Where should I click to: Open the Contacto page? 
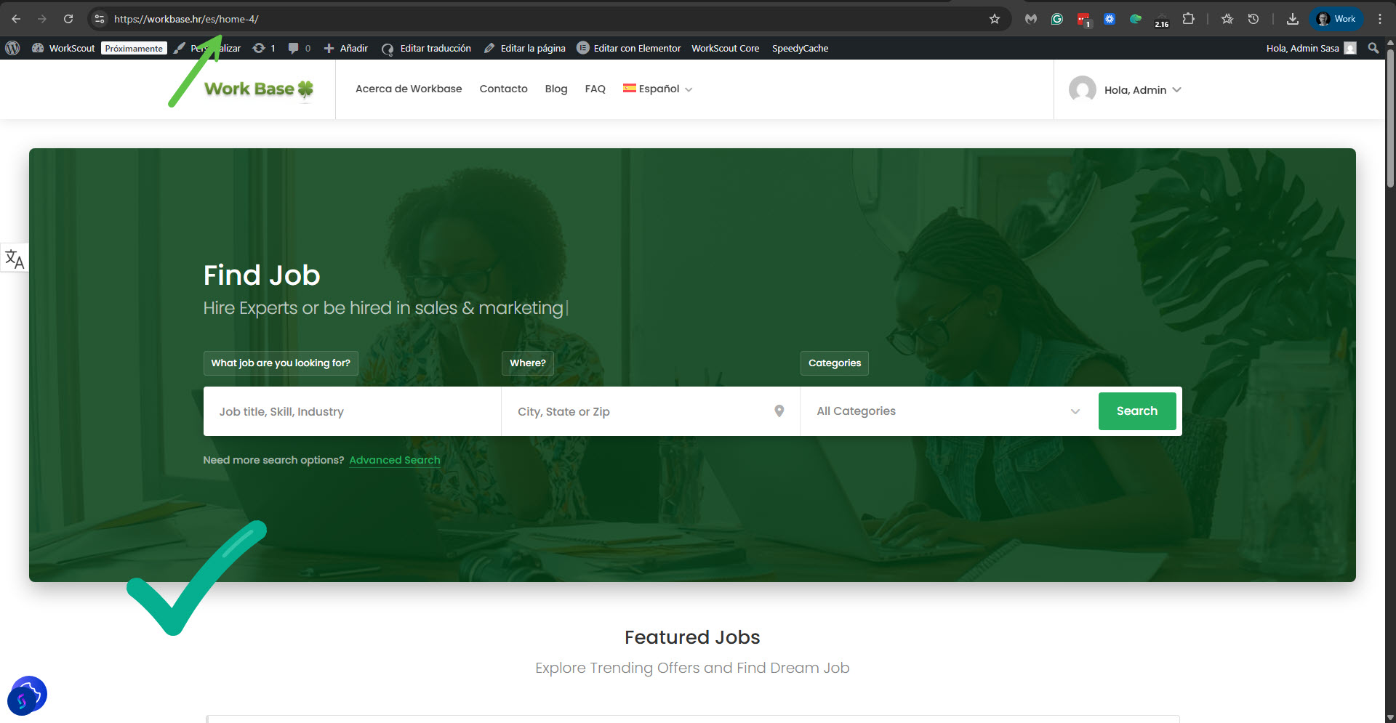pos(503,89)
